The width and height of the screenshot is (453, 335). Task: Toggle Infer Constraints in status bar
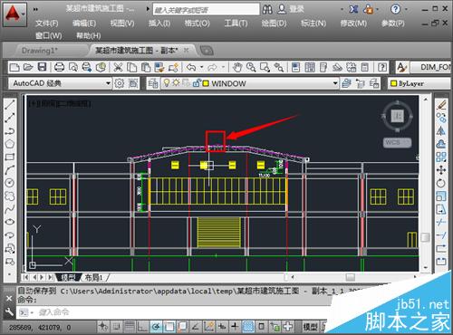[103, 326]
